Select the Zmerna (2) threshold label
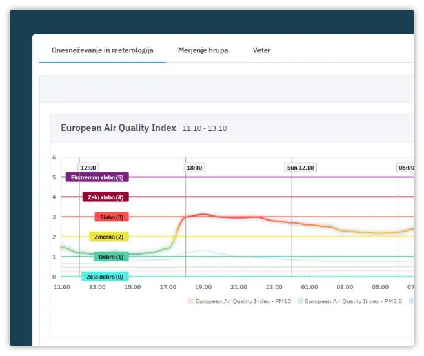Image resolution: width=424 pixels, height=356 pixels. tap(108, 237)
